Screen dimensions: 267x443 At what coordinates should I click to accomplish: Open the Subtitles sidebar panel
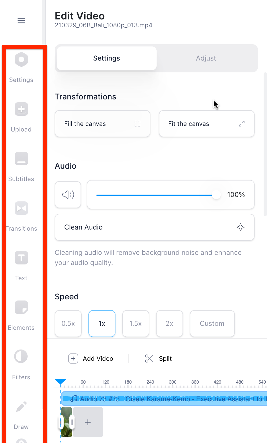(21, 167)
